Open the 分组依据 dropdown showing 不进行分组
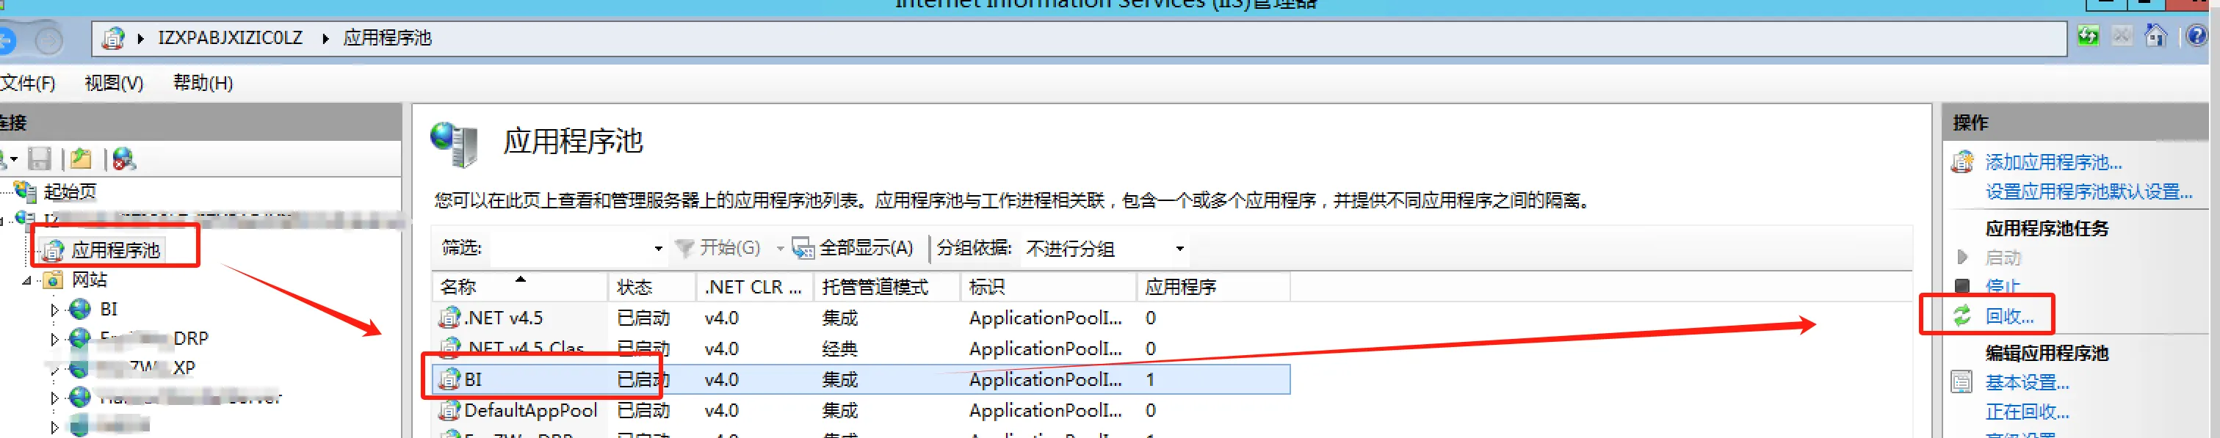Image resolution: width=2220 pixels, height=438 pixels. (x=1179, y=249)
